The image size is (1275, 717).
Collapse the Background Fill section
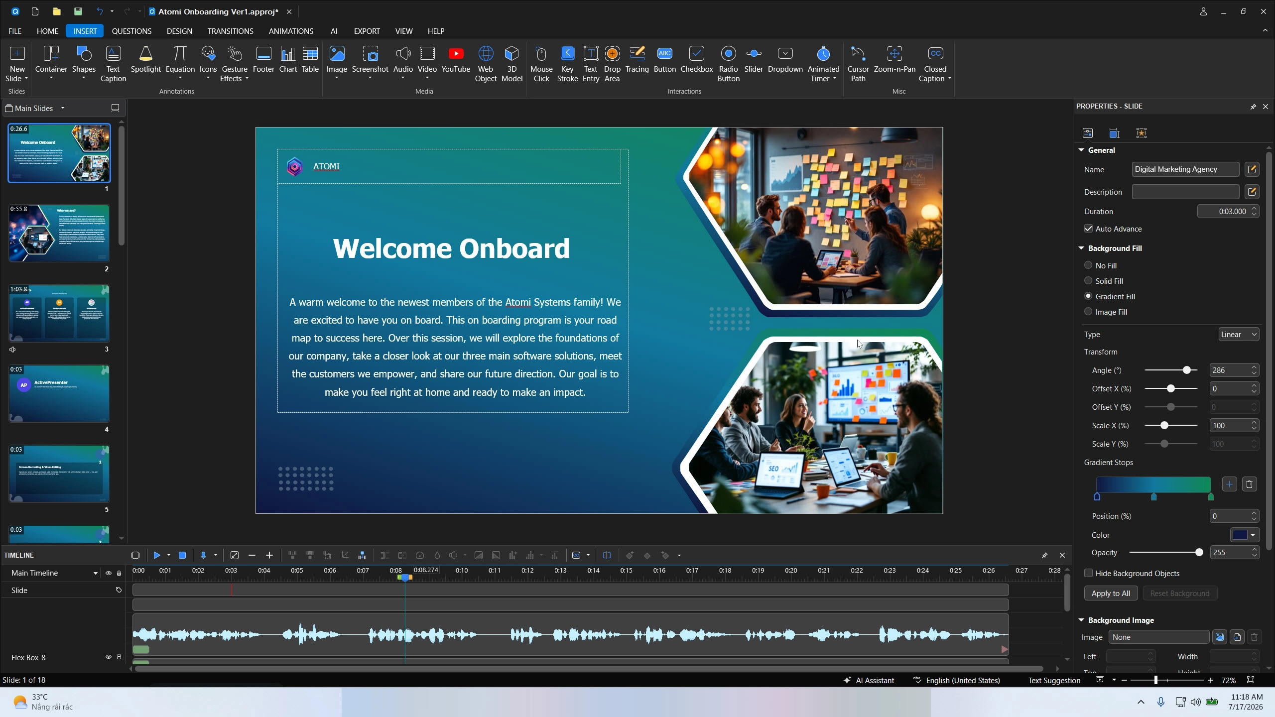1081,248
